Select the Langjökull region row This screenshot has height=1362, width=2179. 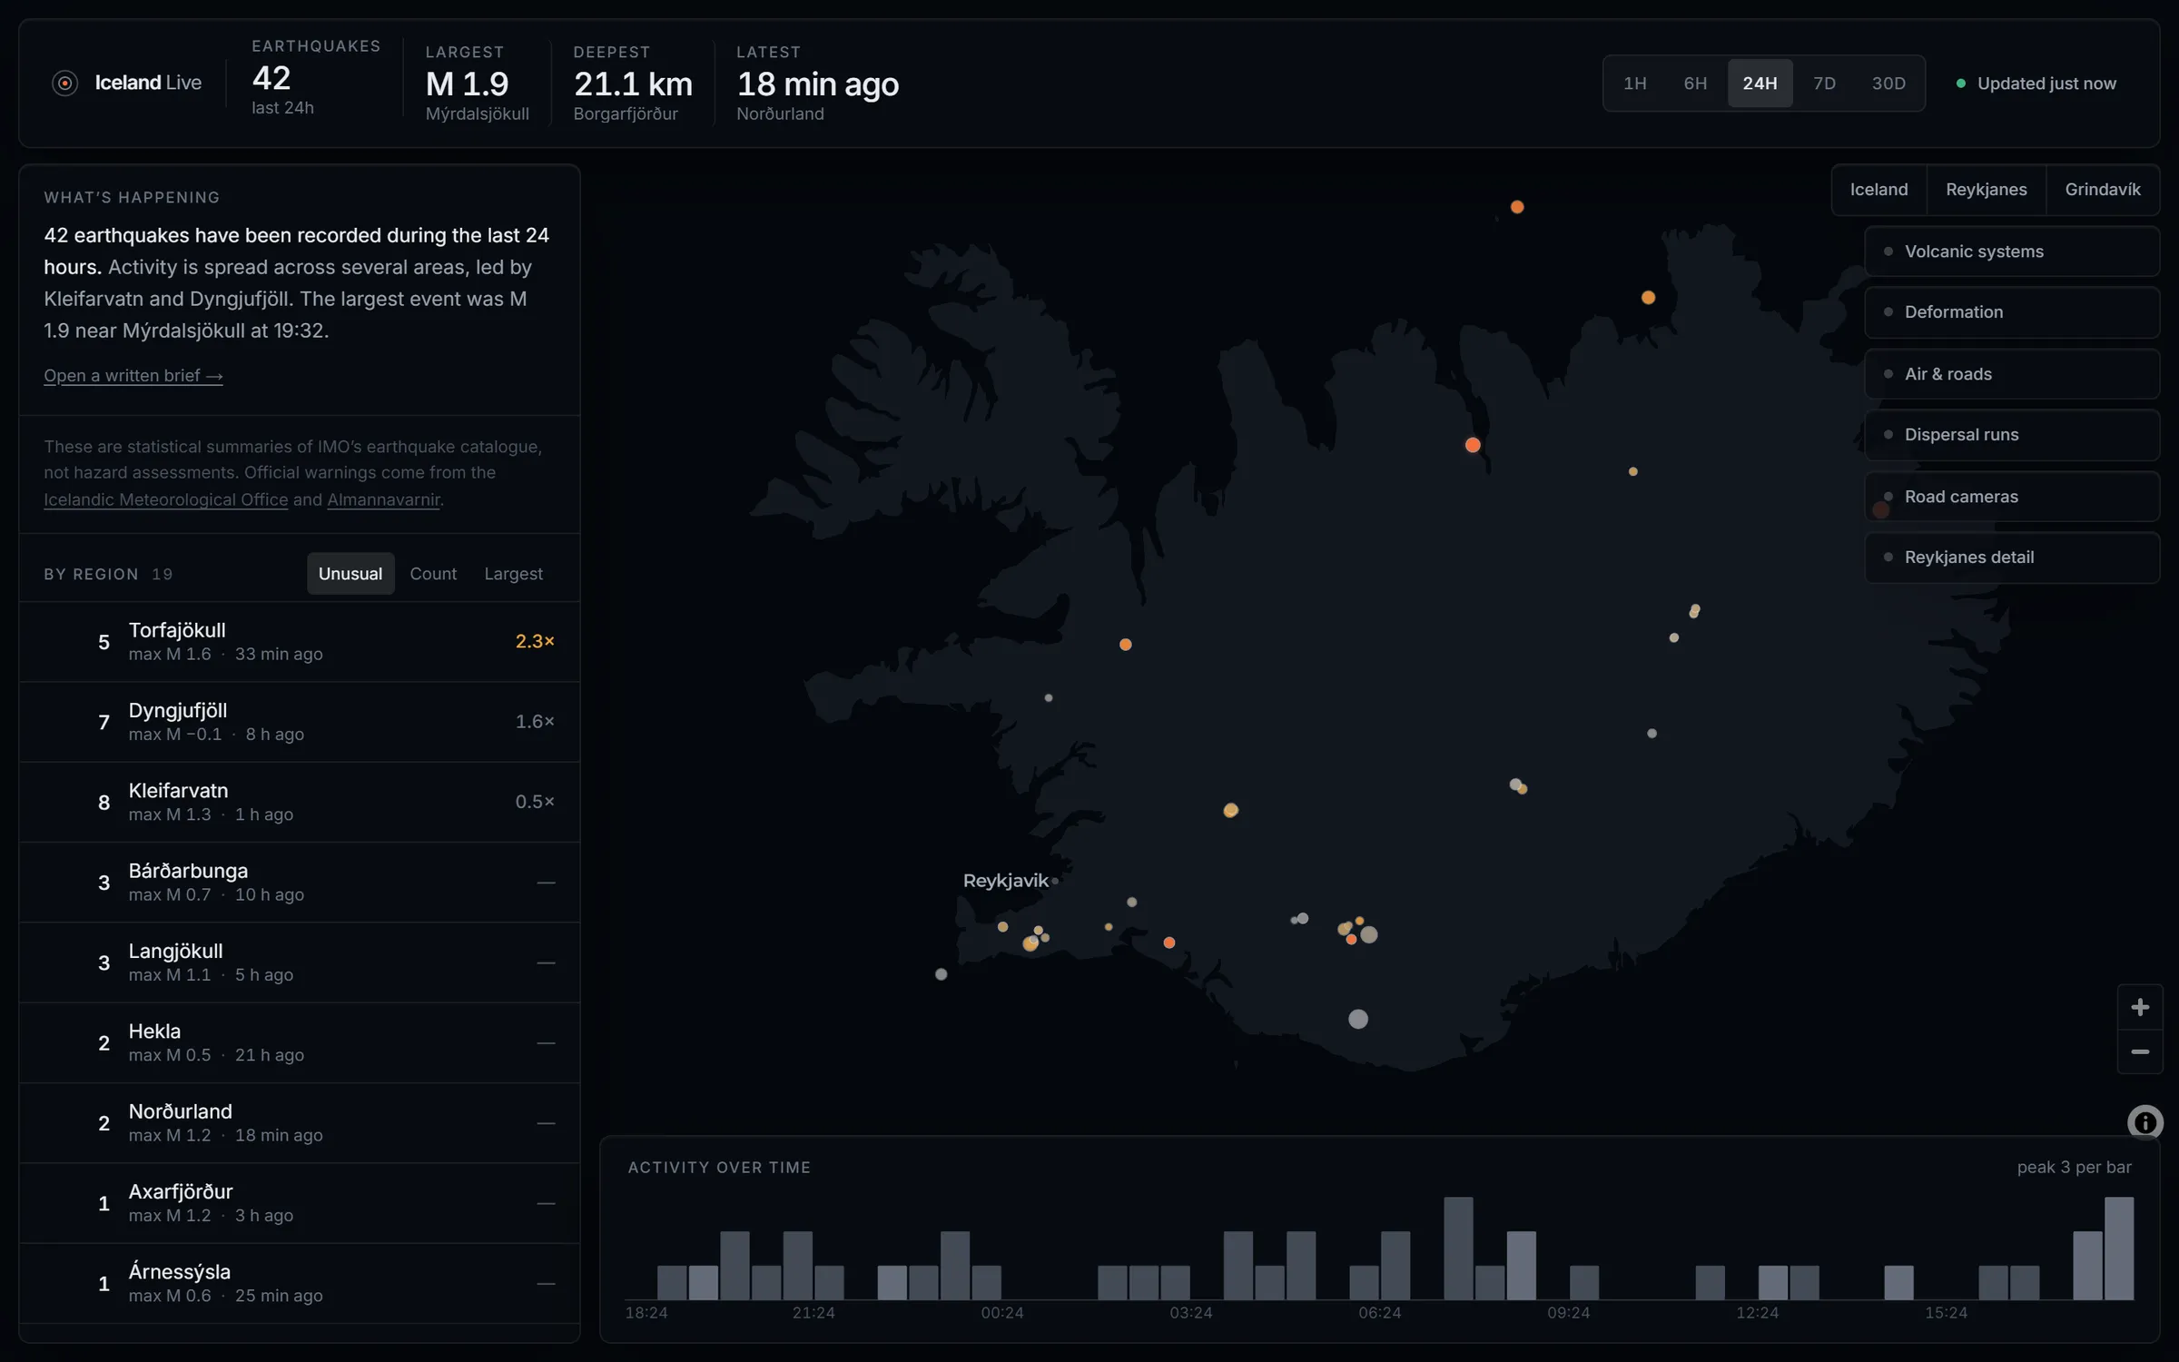tap(300, 962)
